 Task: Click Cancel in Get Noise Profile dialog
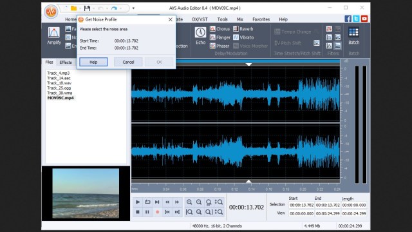pyautogui.click(x=128, y=62)
